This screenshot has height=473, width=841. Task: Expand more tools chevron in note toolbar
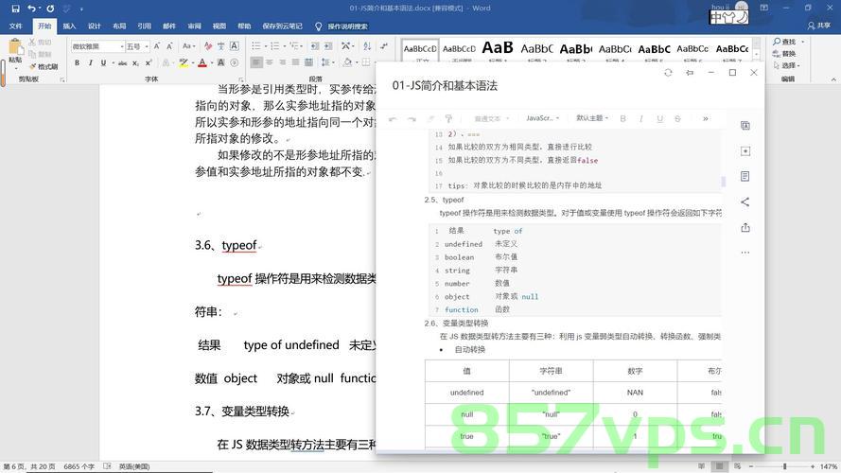pos(706,118)
